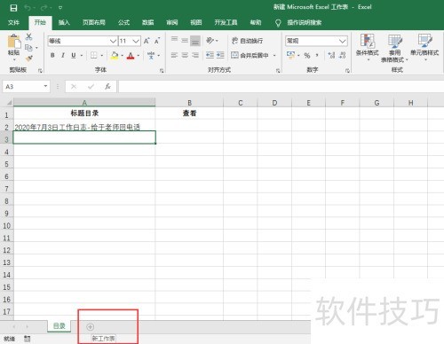Open the 帮助 tab

tap(256, 22)
